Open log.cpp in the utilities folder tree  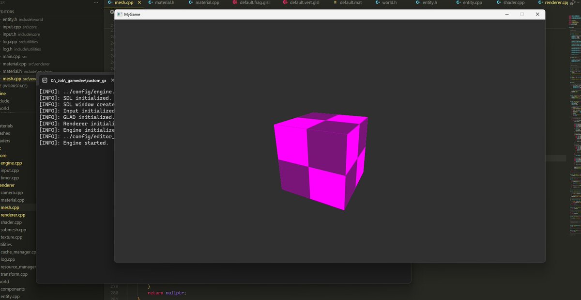click(x=8, y=259)
